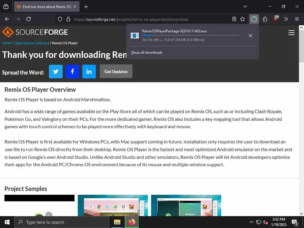Share on LinkedIn icon button
The image size is (304, 228).
tap(89, 72)
